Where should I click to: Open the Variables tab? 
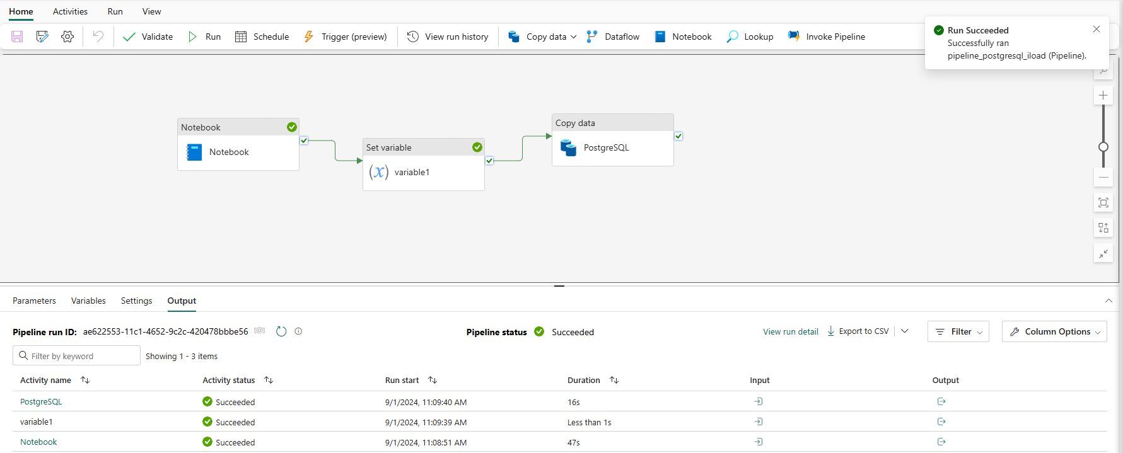(x=88, y=301)
